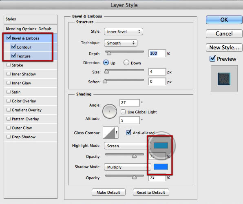Click the Size px input field
Viewport: 243px width, 204px height.
coord(157,72)
